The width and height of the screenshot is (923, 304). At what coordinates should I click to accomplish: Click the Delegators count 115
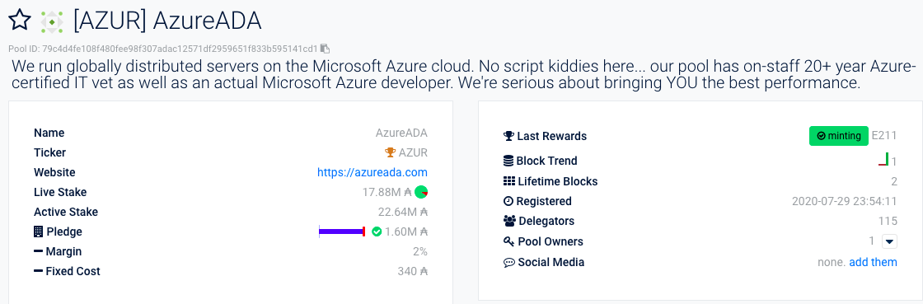(888, 221)
